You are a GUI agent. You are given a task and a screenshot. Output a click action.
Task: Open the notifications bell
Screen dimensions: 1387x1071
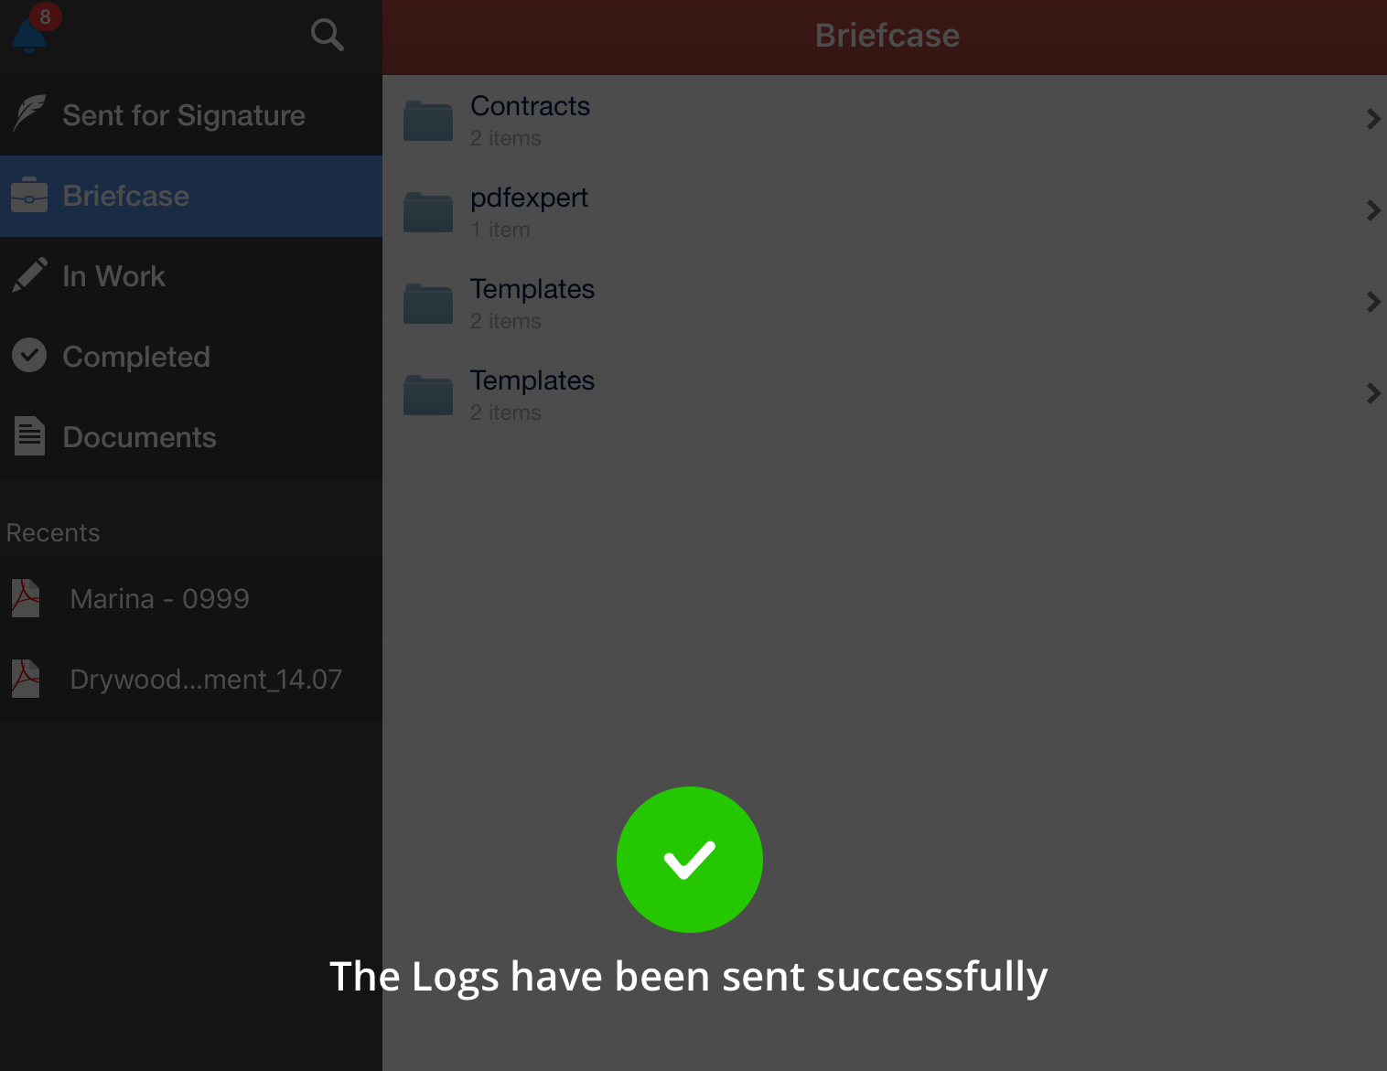point(29,33)
